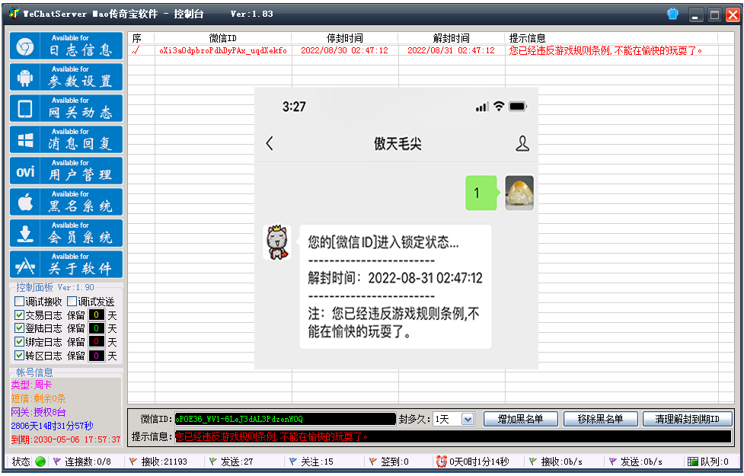The image size is (744, 476).
Task: Uncheck the 绑定日志 checkbox
Action: (x=20, y=342)
